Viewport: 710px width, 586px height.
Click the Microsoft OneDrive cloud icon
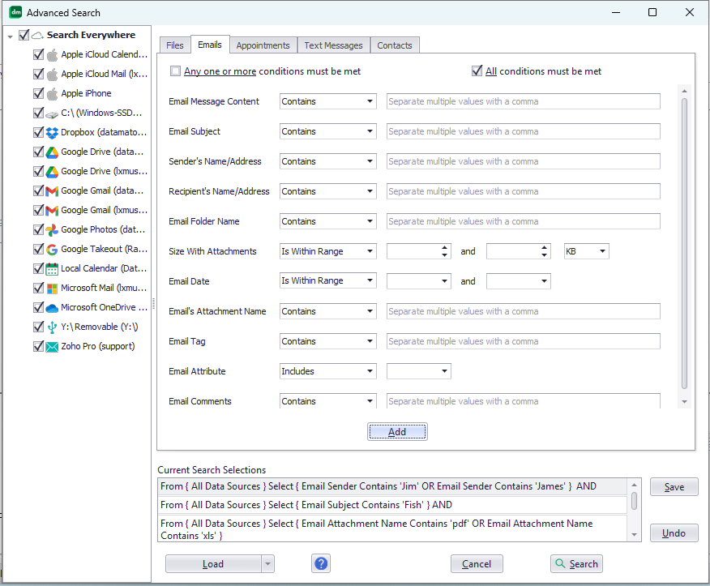50,307
